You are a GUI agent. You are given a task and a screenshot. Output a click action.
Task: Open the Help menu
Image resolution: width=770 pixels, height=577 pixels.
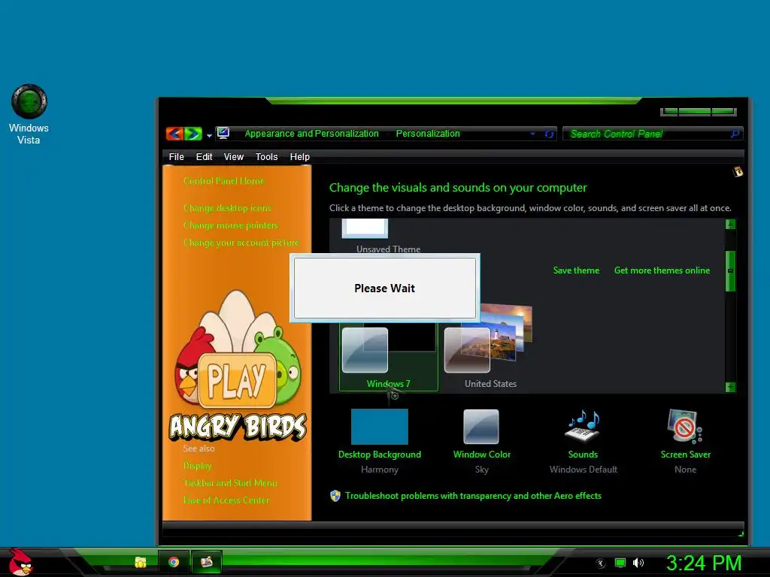coord(299,156)
